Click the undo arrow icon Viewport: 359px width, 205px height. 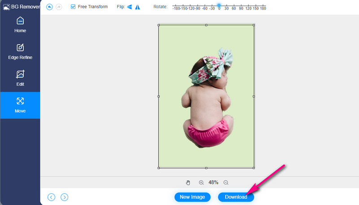49,7
